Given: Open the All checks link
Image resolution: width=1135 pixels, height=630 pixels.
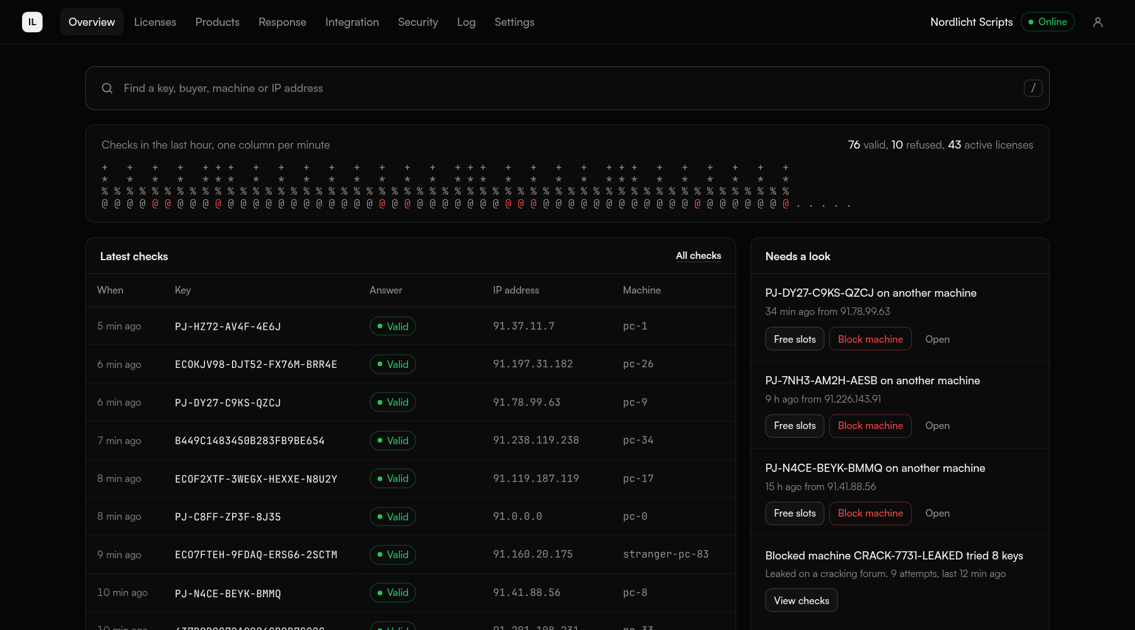Looking at the screenshot, I should coord(699,256).
